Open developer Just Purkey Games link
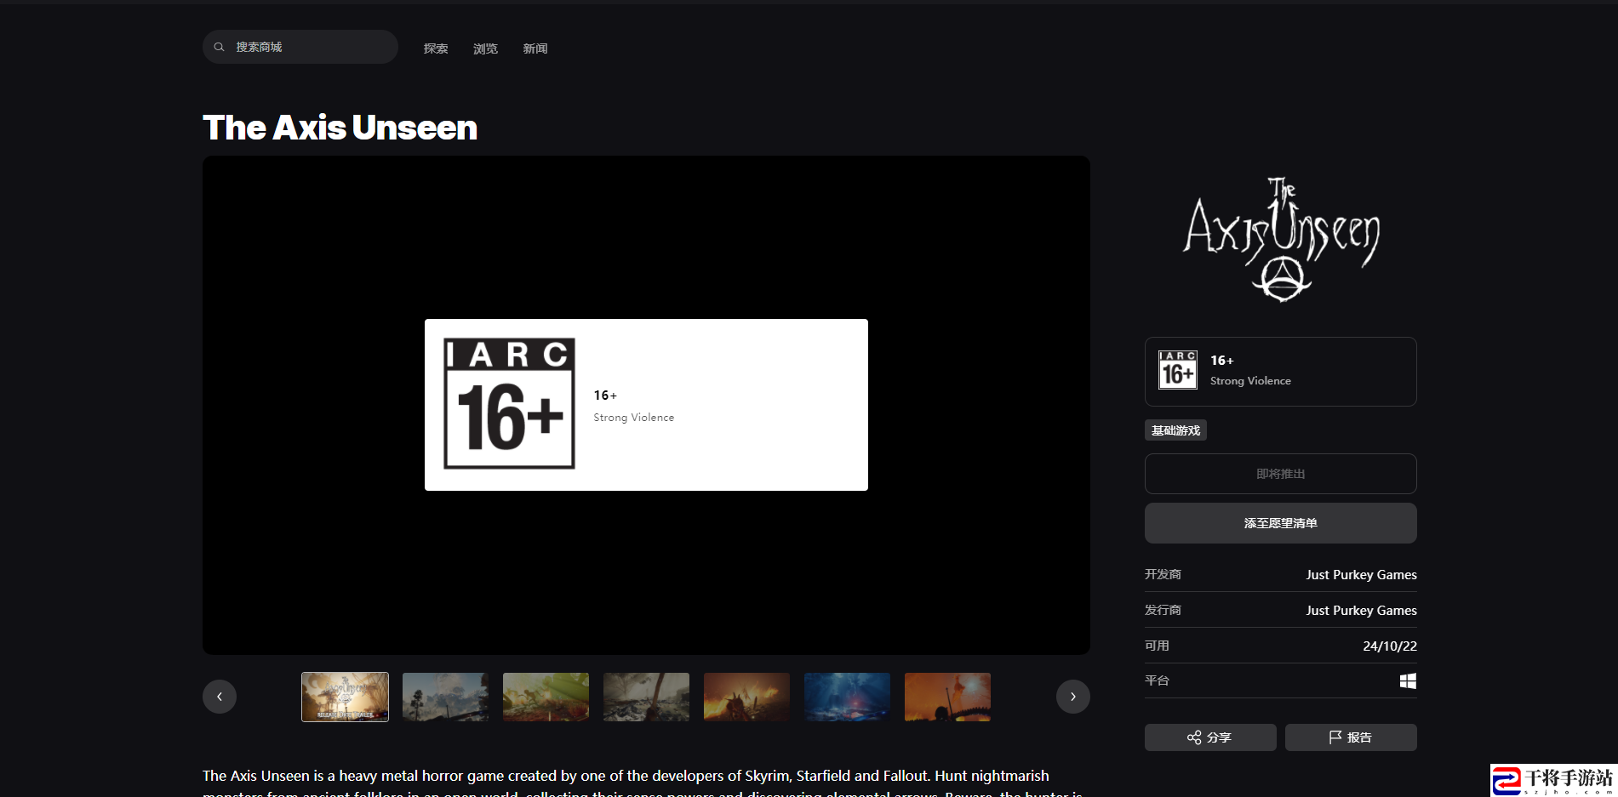1618x797 pixels. tap(1361, 575)
